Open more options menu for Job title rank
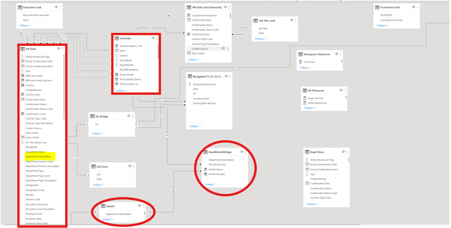This screenshot has height=228, width=451. tap(296, 20)
